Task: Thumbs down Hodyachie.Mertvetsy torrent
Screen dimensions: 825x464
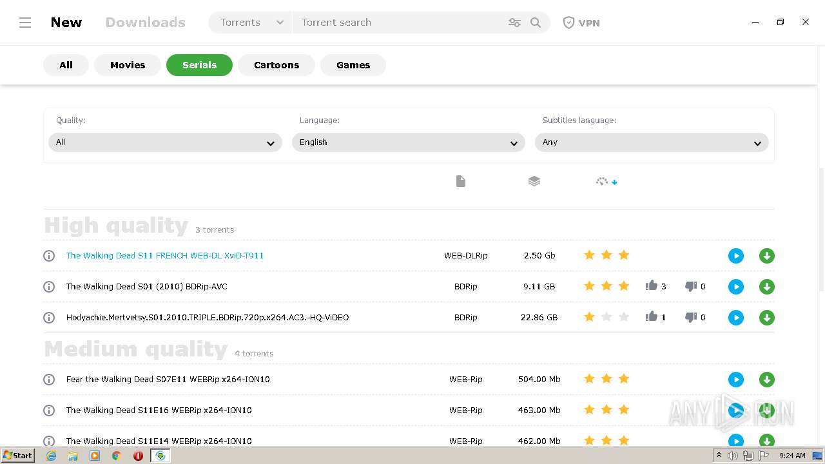Action: click(x=691, y=318)
